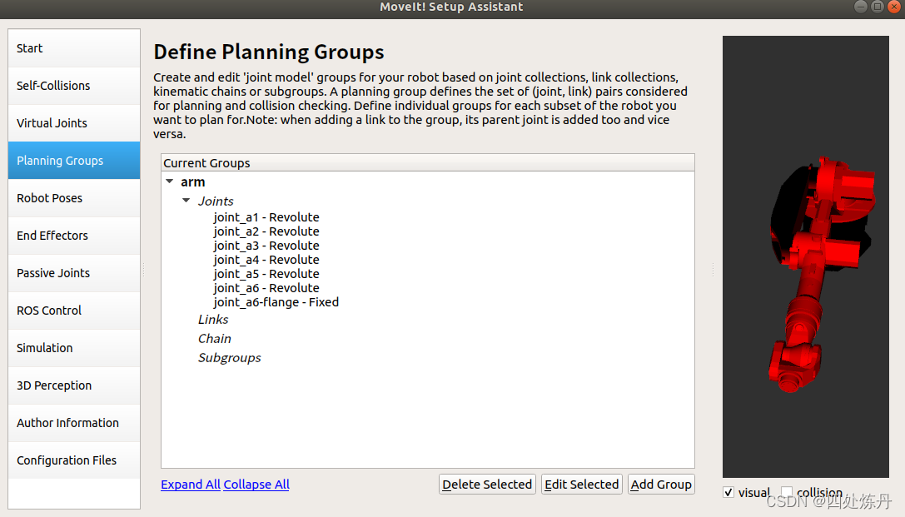The image size is (905, 517).
Task: Select the Subgroups item in tree
Action: click(x=229, y=358)
